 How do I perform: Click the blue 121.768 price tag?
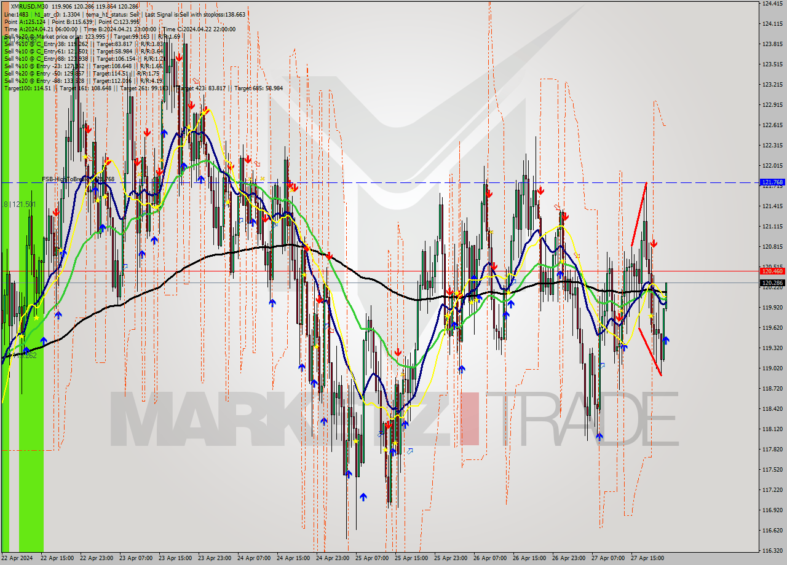click(x=773, y=182)
